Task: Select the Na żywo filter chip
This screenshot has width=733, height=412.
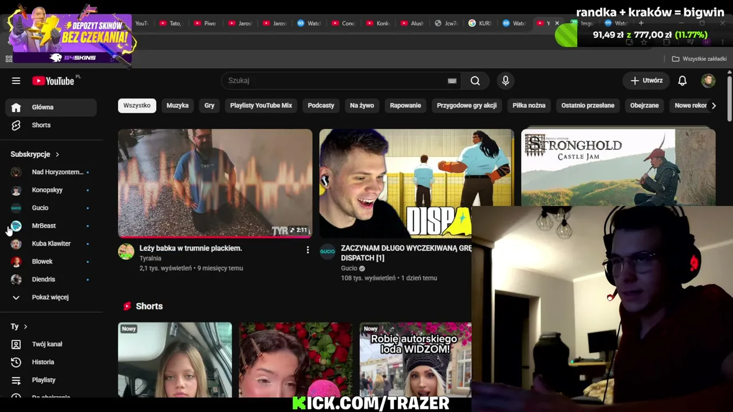Action: coord(362,105)
